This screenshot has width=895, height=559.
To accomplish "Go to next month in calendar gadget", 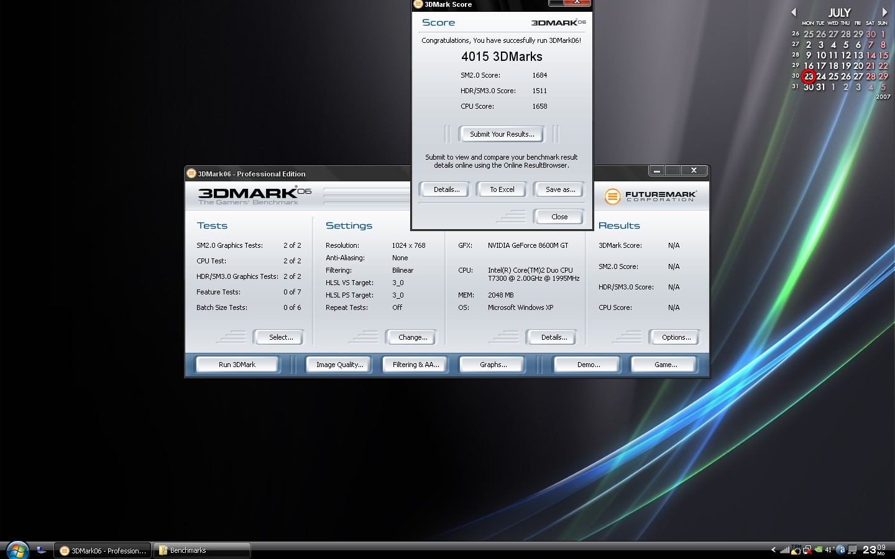I will coord(884,12).
